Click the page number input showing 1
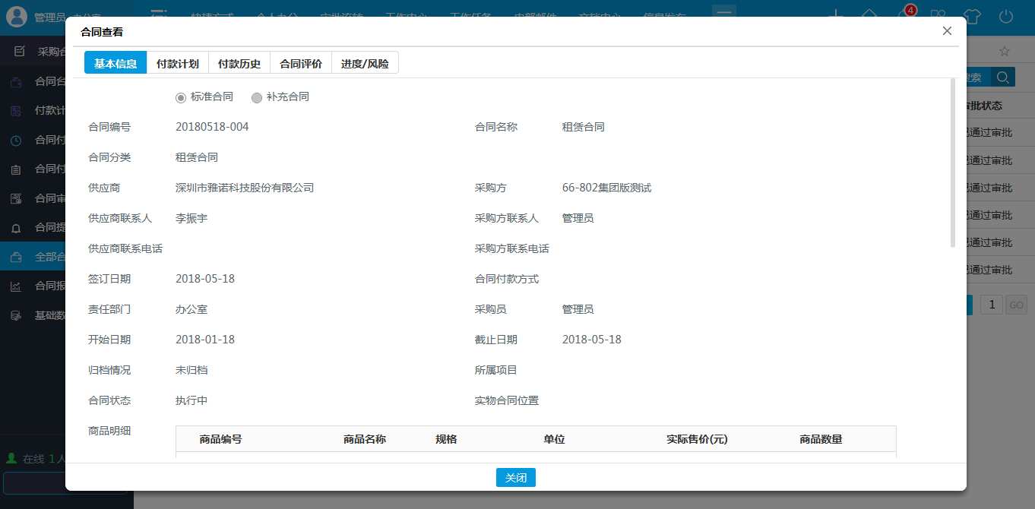1035x509 pixels. tap(992, 304)
